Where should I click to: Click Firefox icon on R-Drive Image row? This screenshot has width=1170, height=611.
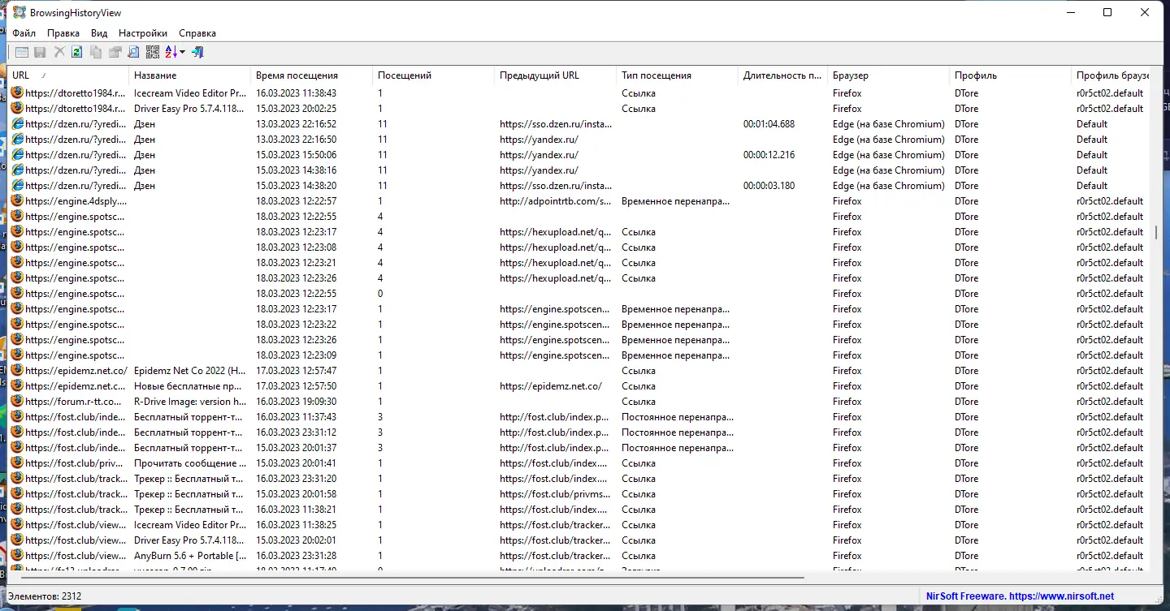[17, 402]
